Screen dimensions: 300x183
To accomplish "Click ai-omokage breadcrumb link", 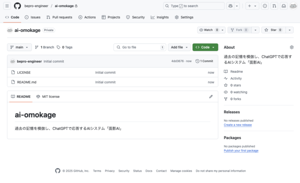I will [x=64, y=6].
